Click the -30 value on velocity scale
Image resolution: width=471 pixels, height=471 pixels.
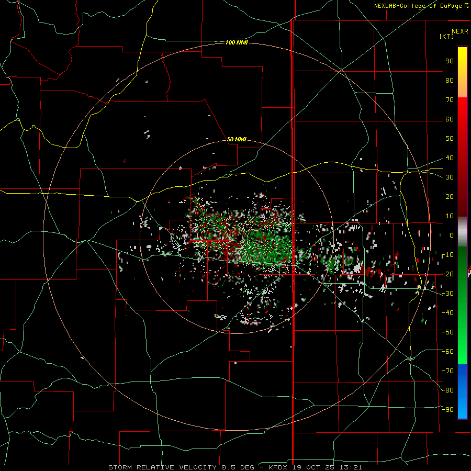447,294
